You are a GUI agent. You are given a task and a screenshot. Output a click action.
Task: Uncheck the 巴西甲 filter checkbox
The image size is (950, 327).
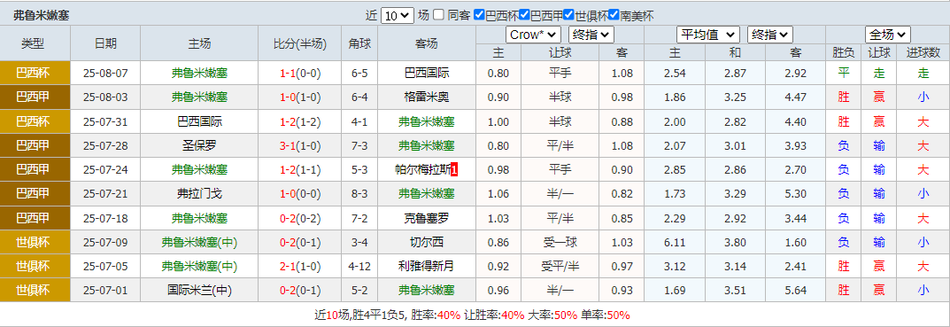[525, 14]
